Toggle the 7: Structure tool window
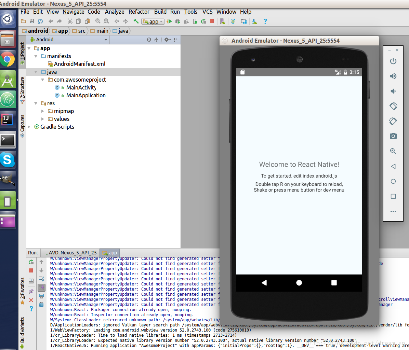Image resolution: width=409 pixels, height=350 pixels. point(23,90)
